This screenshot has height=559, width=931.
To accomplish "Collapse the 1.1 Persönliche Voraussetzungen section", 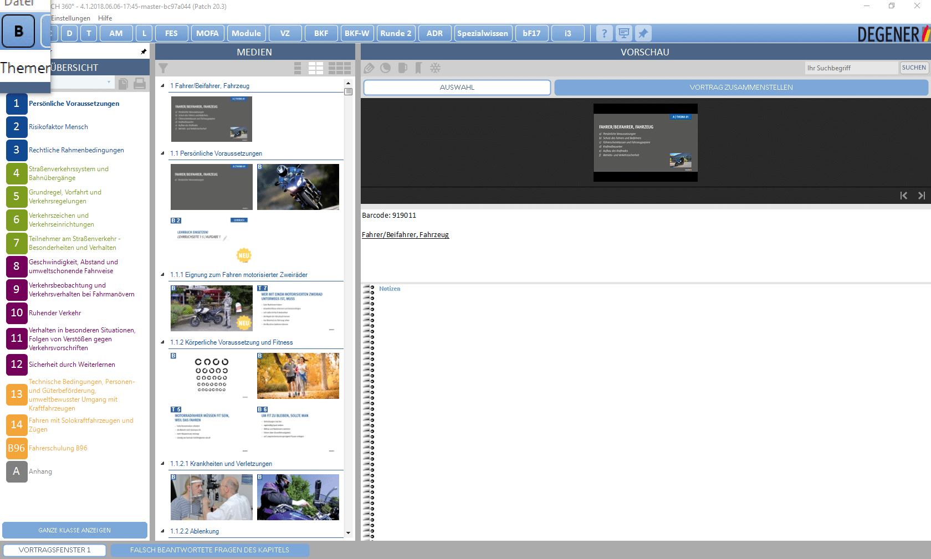I will pyautogui.click(x=162, y=153).
